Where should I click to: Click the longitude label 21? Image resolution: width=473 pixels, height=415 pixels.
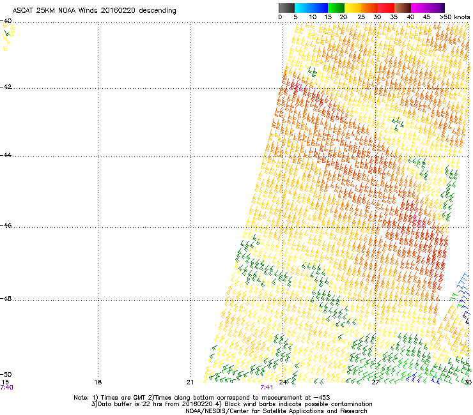click(190, 382)
